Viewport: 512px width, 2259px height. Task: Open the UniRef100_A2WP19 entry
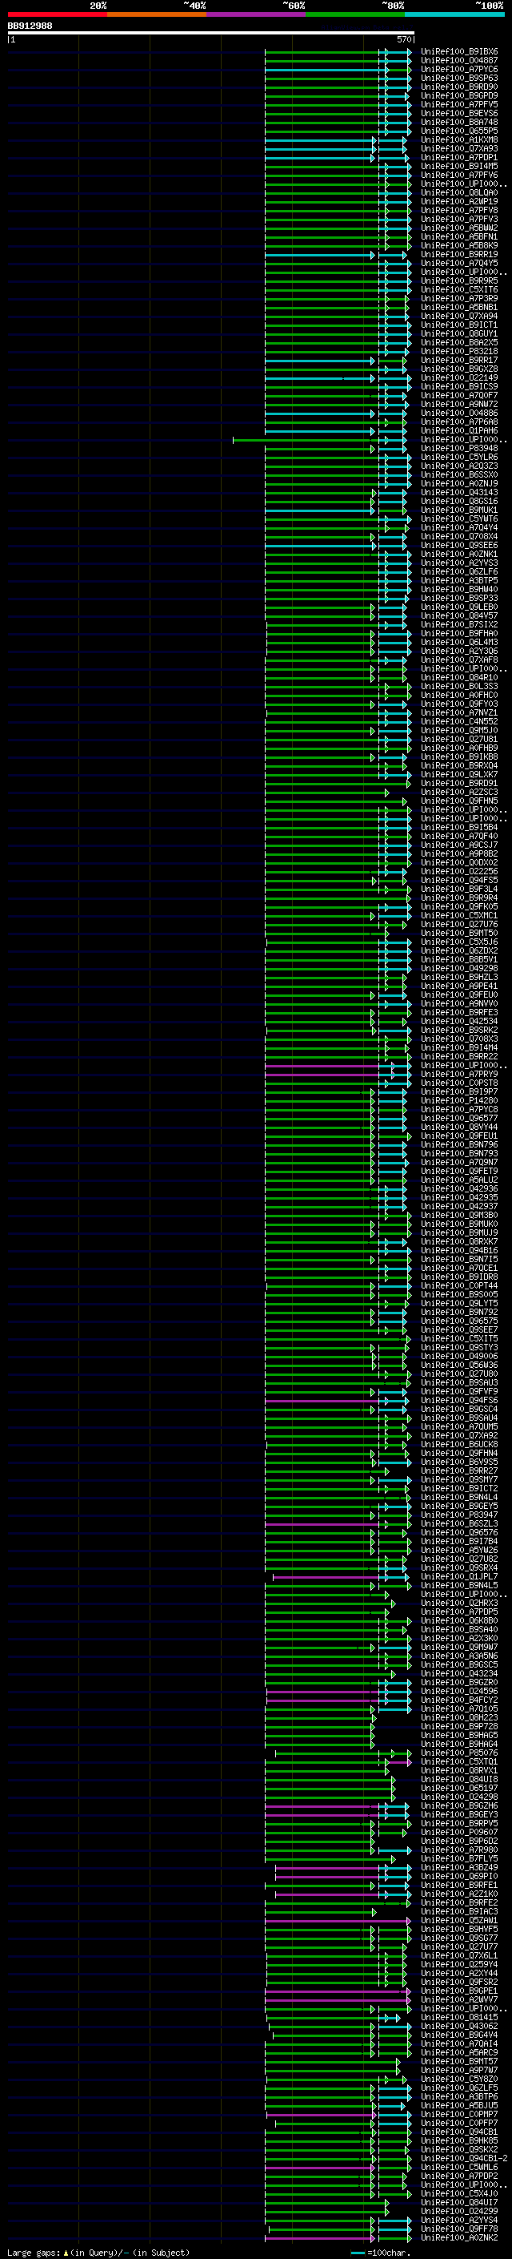click(458, 202)
